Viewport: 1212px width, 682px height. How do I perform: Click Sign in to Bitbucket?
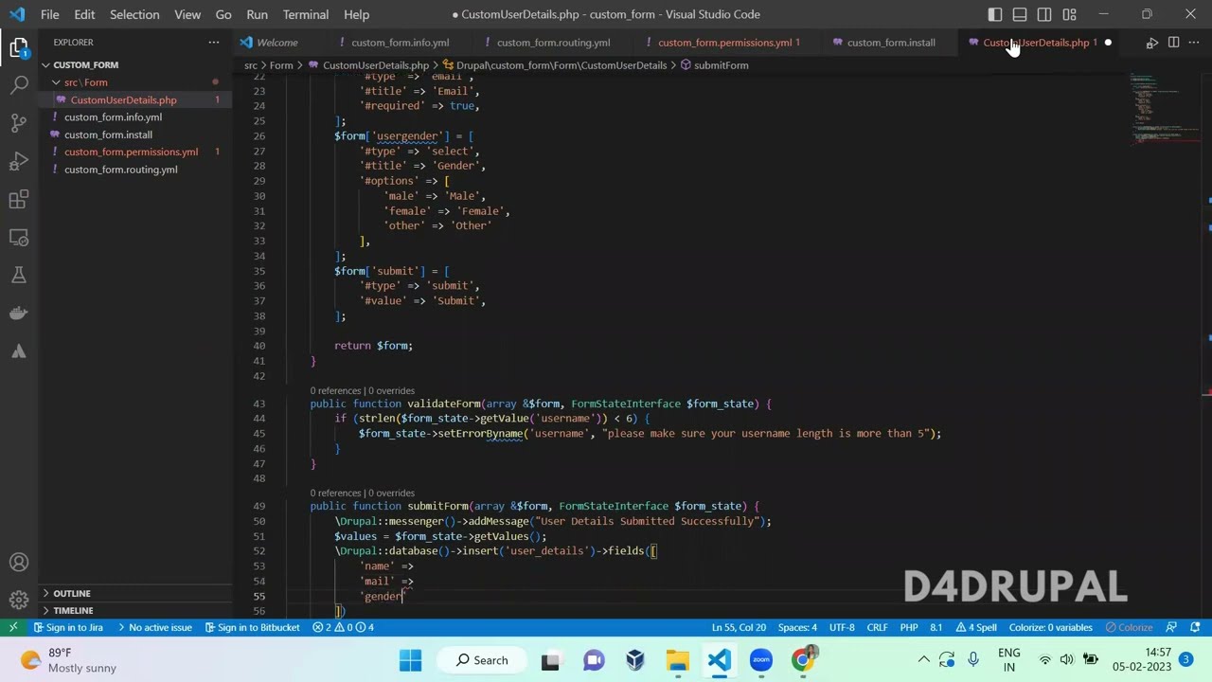point(251,627)
